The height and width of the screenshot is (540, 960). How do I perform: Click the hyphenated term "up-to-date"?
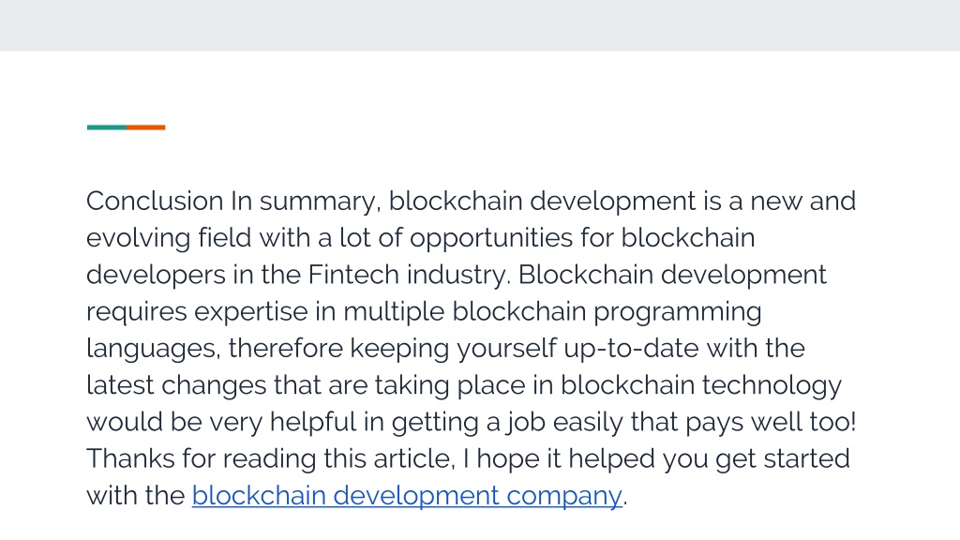(631, 349)
